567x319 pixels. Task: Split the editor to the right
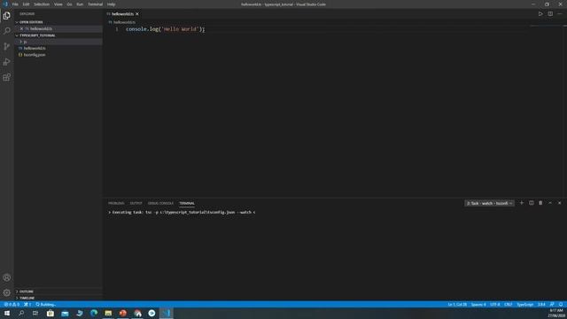click(x=550, y=14)
